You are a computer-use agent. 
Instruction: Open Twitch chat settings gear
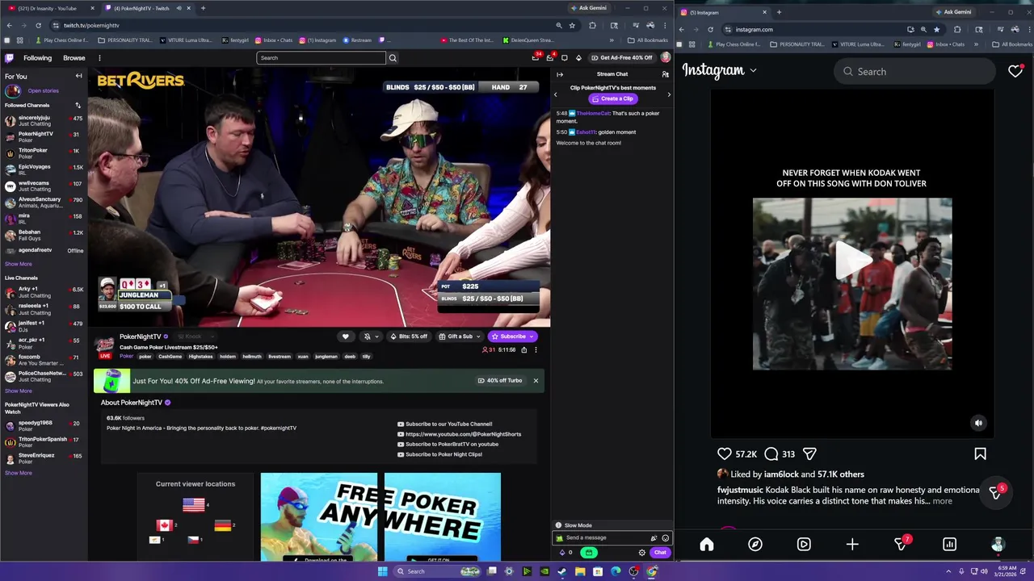(642, 553)
